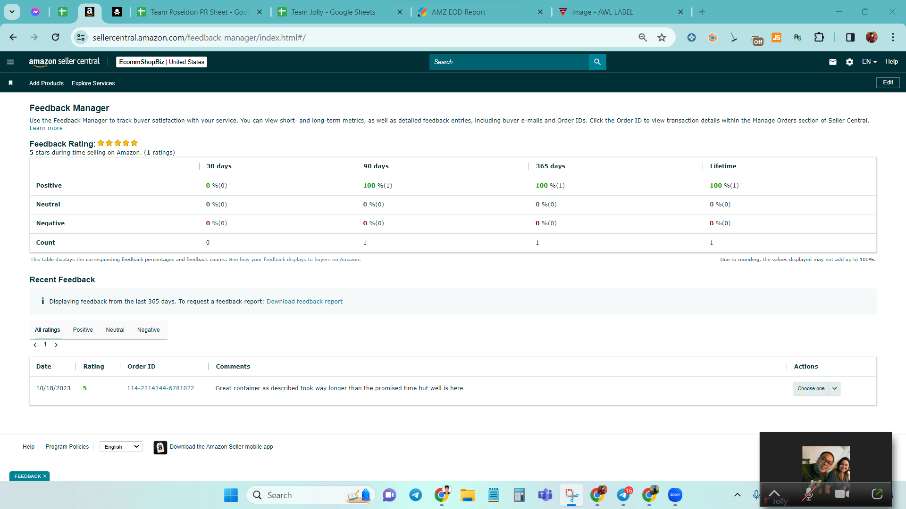Switch to the Neutral ratings tab

[115, 330]
